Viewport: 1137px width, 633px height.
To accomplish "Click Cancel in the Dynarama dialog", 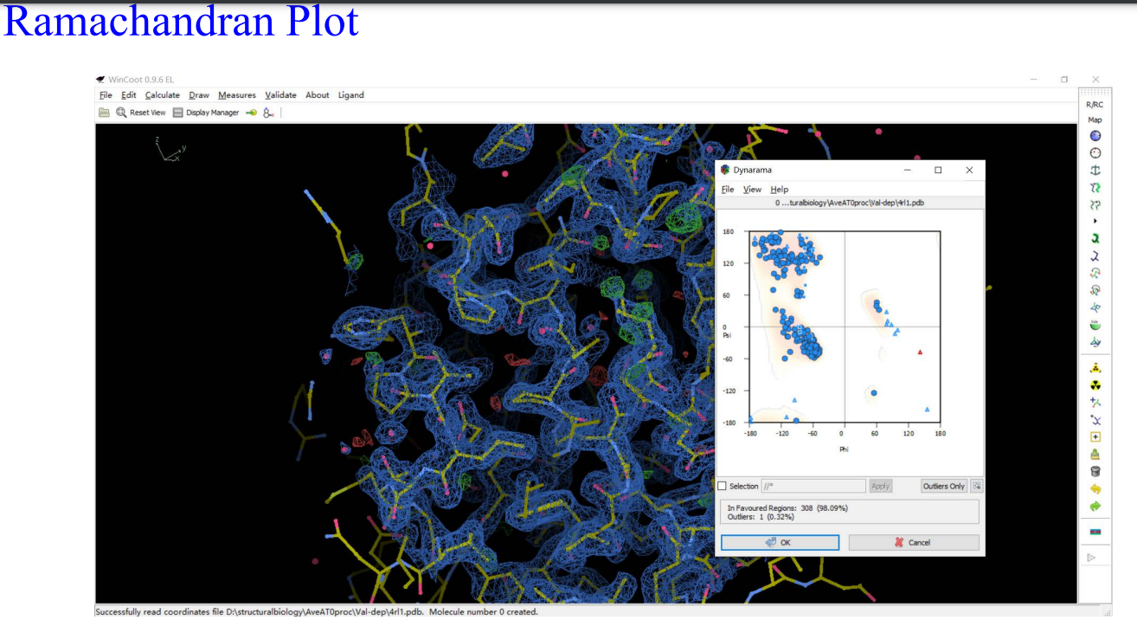I will [x=914, y=542].
